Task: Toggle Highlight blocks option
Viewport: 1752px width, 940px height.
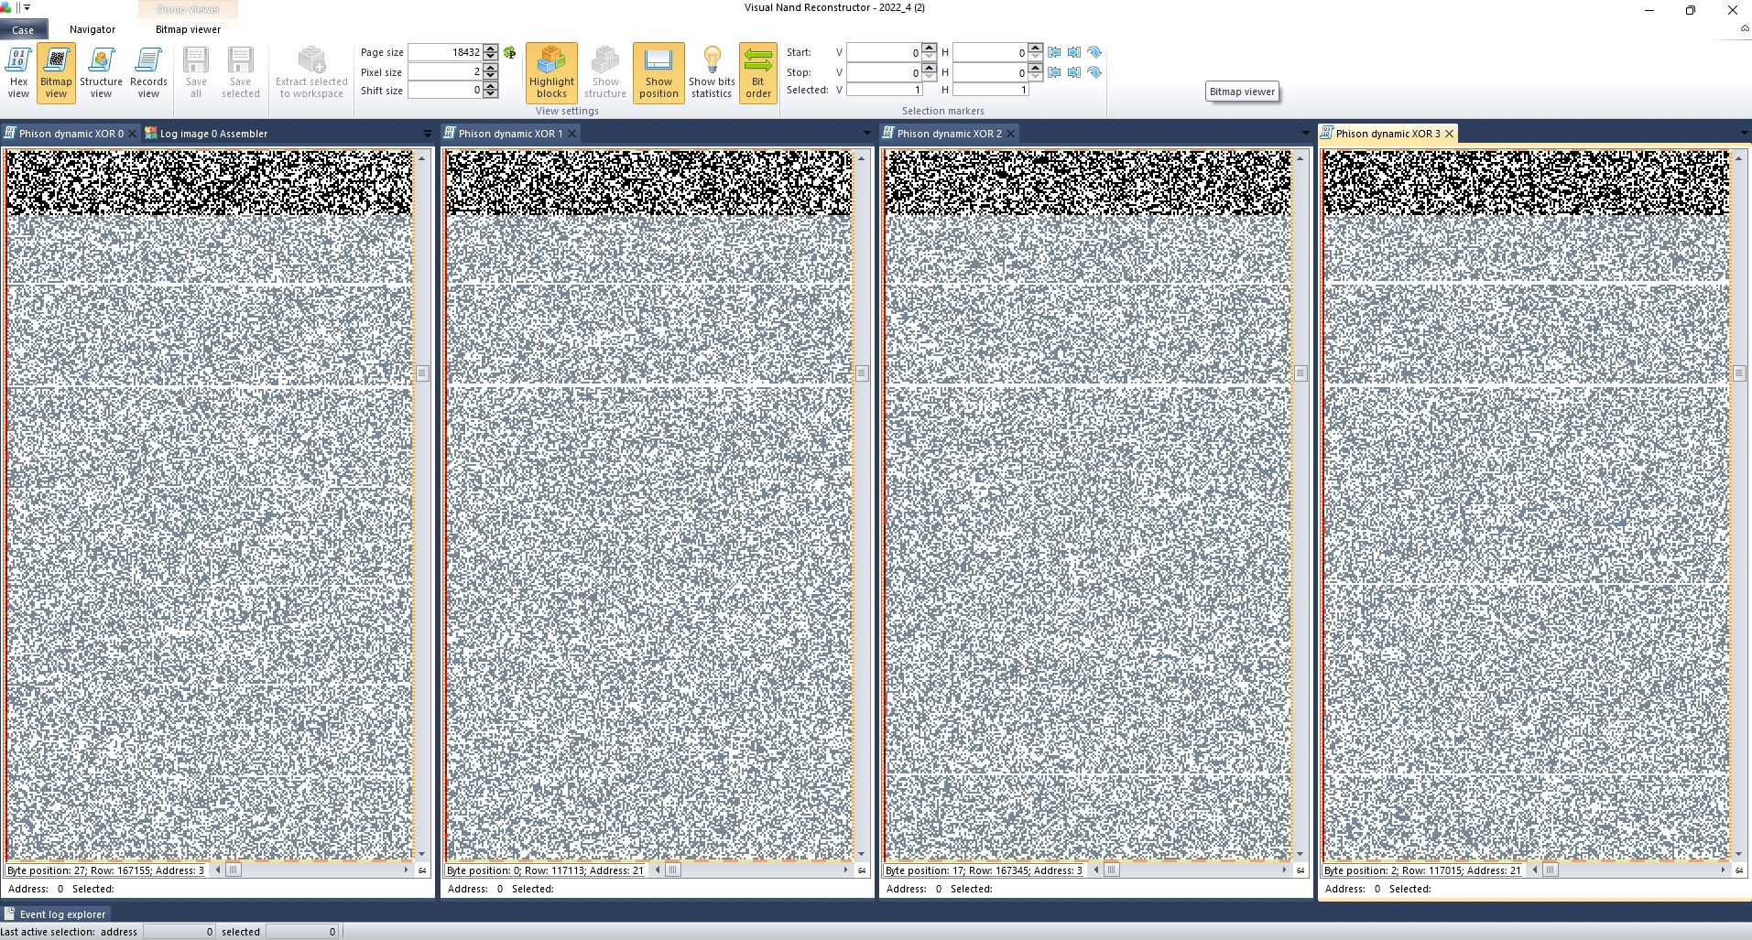Action: tap(551, 72)
